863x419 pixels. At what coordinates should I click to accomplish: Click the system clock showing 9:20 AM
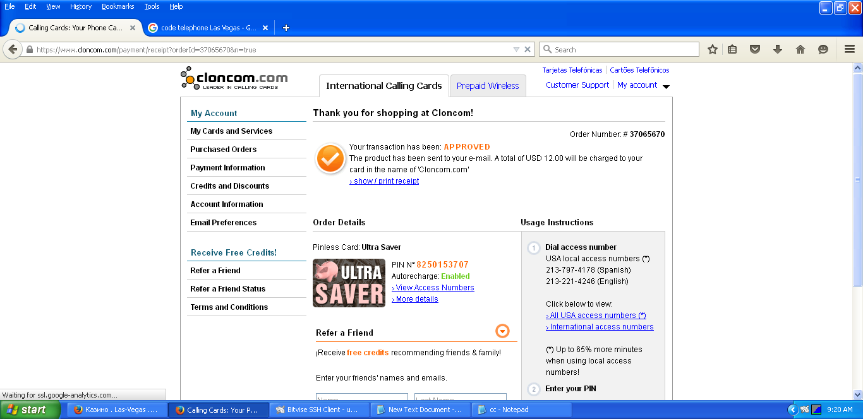point(840,410)
